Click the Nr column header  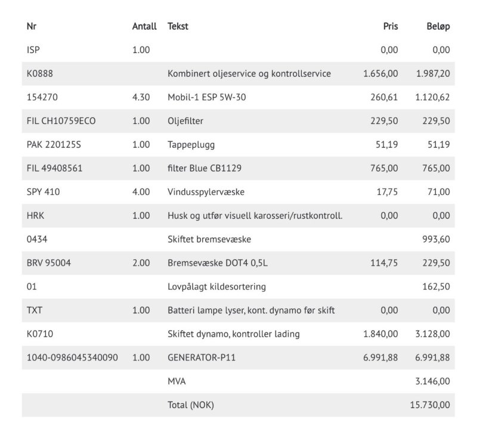tap(32, 26)
